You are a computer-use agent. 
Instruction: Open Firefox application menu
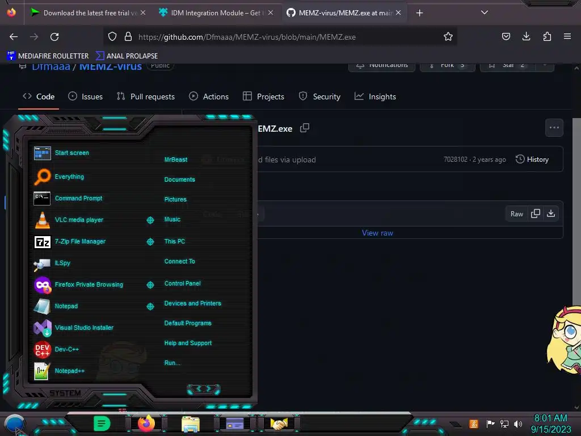[567, 36]
